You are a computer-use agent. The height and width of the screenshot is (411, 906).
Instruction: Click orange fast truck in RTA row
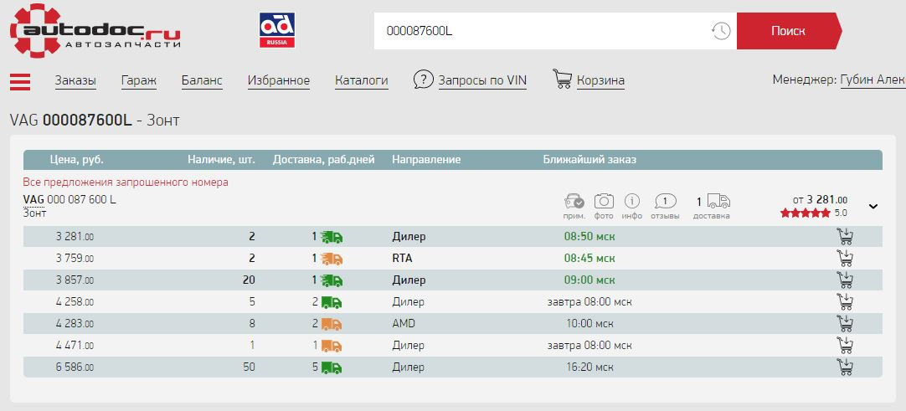(x=331, y=259)
